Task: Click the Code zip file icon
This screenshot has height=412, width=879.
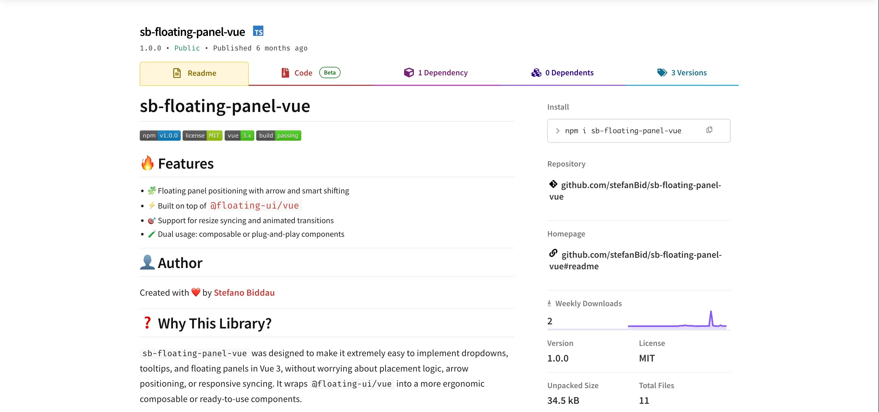Action: (285, 73)
